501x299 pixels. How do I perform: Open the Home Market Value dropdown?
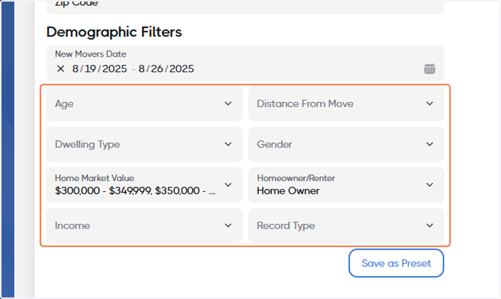click(x=144, y=185)
